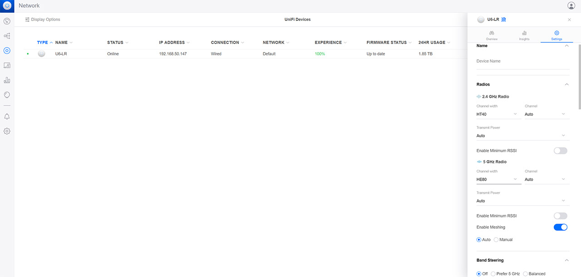Click the locate device icon beside U6-LR
The image size is (581, 277).
click(504, 19)
